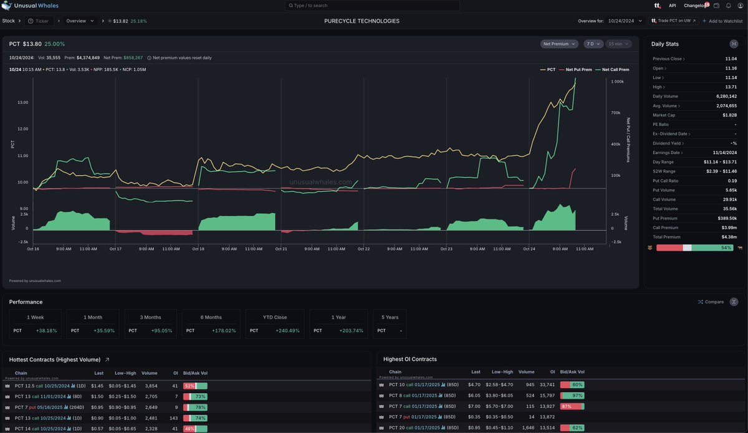The height and width of the screenshot is (433, 748).
Task: Click Trade PCT on UW button
Action: point(672,21)
